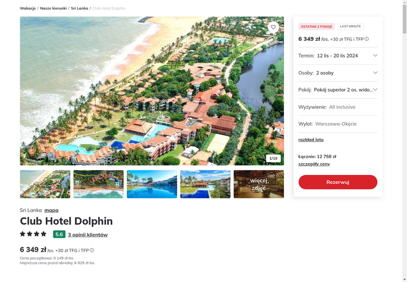The image size is (407, 282).
Task: Open price info icon in booking panel
Action: [366, 39]
